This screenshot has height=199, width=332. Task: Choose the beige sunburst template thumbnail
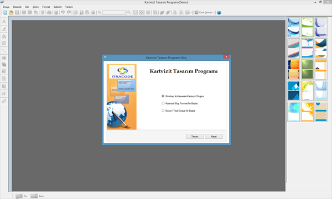(x=321, y=112)
